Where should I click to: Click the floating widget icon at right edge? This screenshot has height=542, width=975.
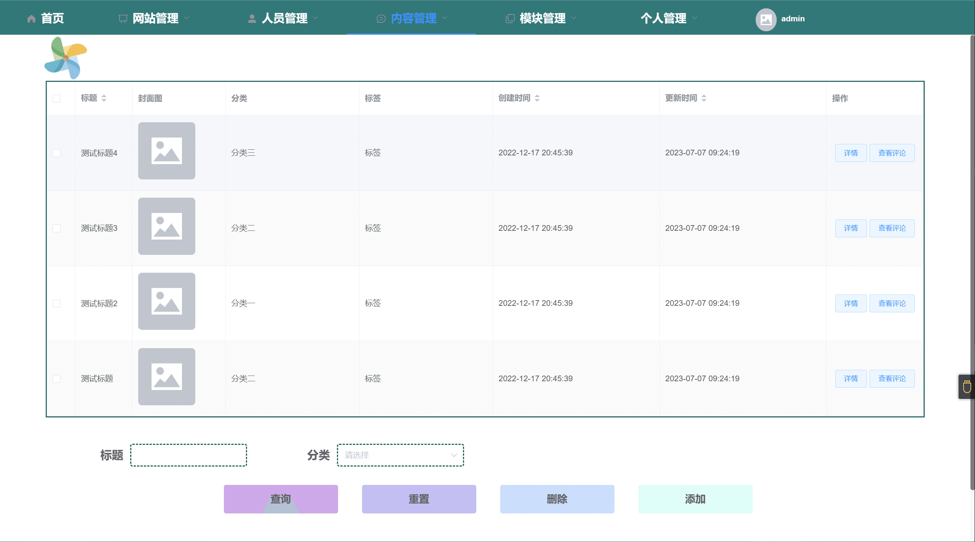point(967,387)
